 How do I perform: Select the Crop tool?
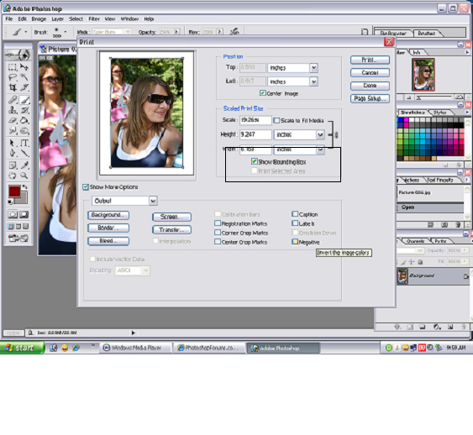coord(13,87)
